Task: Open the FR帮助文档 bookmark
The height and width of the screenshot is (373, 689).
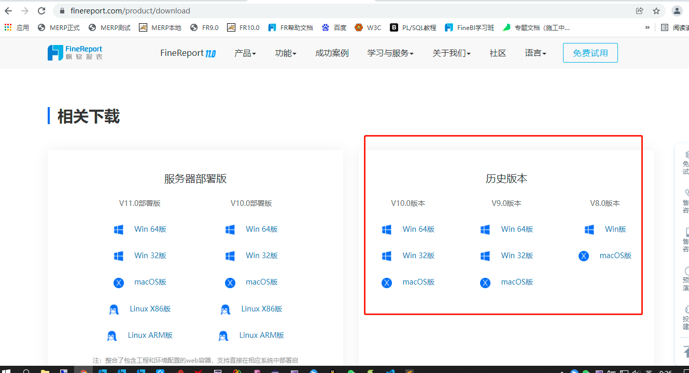Action: (x=290, y=27)
